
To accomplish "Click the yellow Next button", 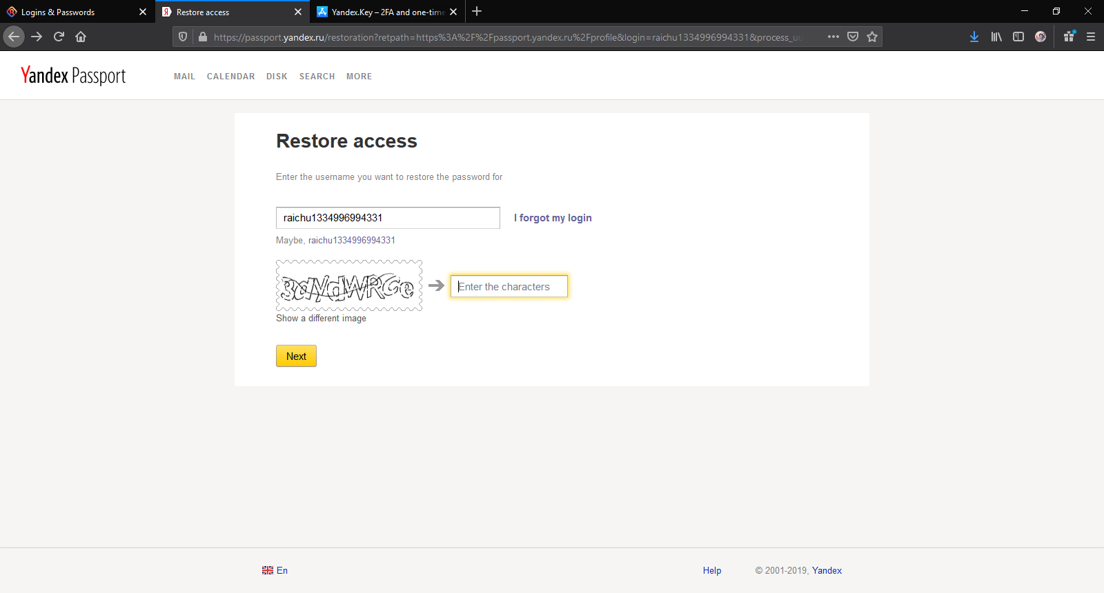I will [x=296, y=356].
